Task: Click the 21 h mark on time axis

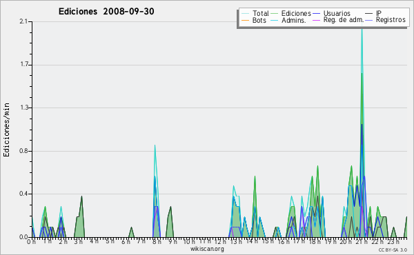Action: point(360,242)
